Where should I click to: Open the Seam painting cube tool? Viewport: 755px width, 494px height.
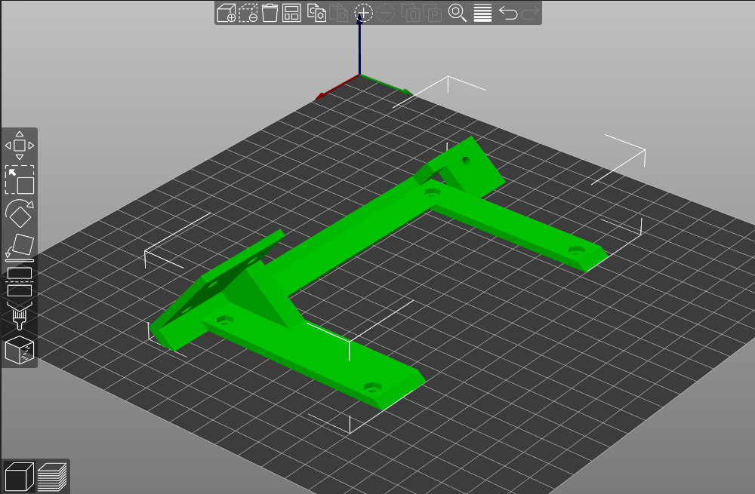pyautogui.click(x=20, y=350)
